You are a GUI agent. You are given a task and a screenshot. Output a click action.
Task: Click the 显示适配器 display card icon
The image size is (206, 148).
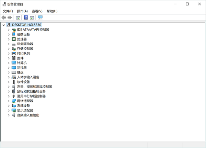14,111
